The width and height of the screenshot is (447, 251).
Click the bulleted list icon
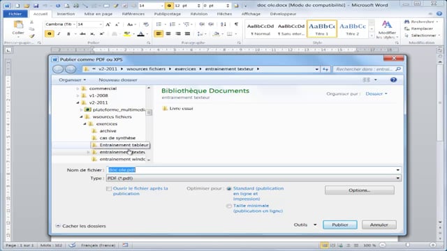click(x=159, y=24)
